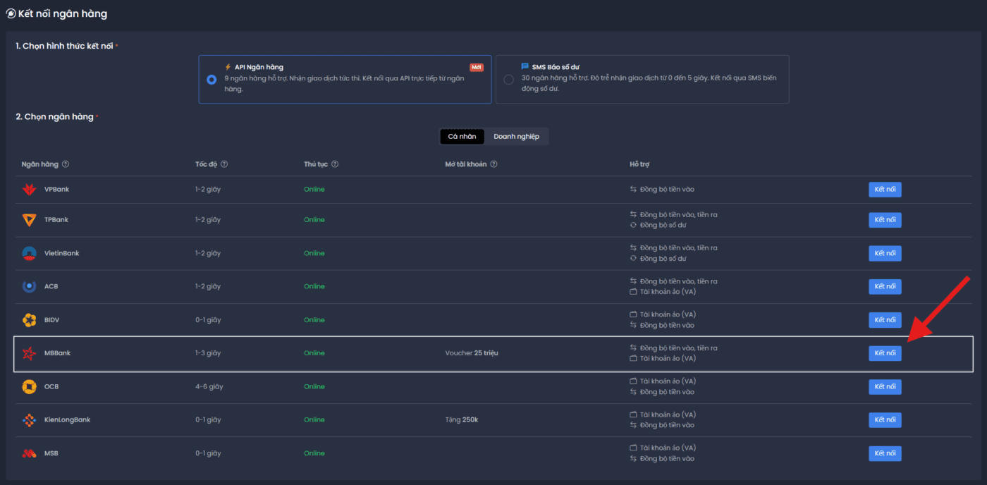Click the TPBank logo icon
The image size is (987, 485).
(29, 220)
